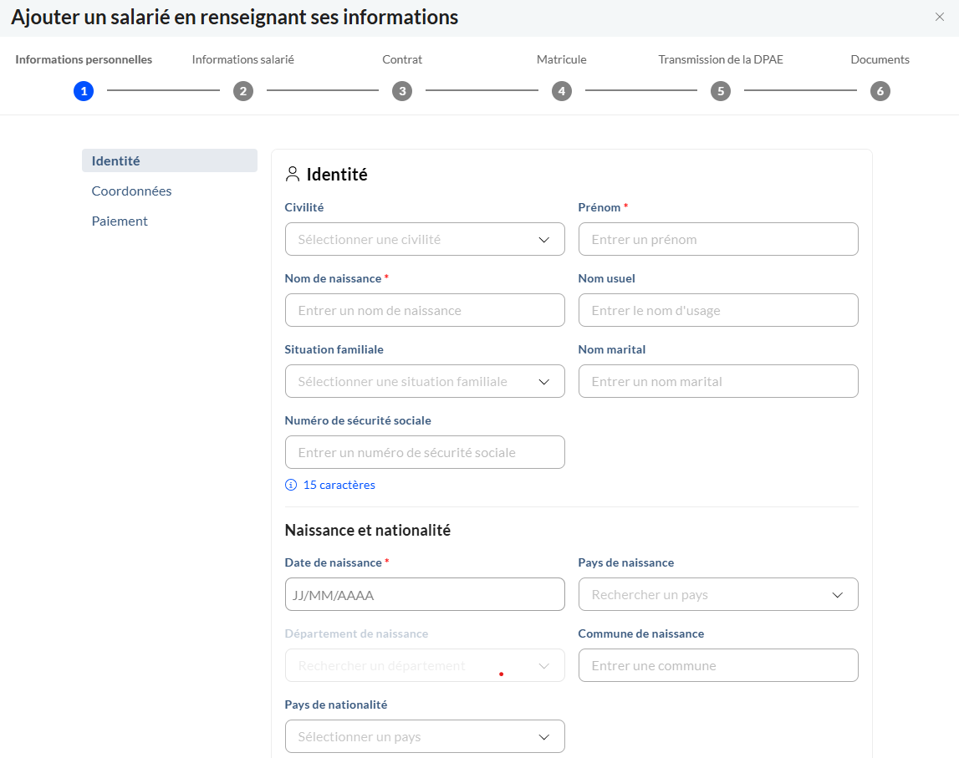Viewport: 959px width, 758px height.
Task: Close the add employee dialog
Action: [939, 17]
